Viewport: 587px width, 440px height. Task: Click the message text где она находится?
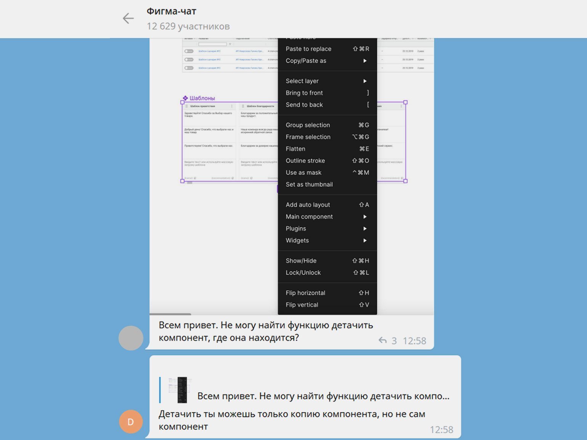click(257, 338)
